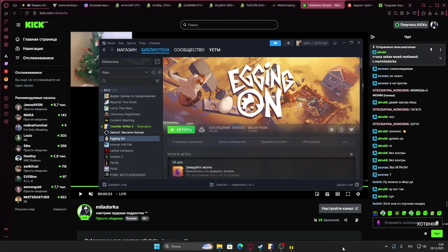This screenshot has width=448, height=252.
Task: Go back with browser back arrow
Action: pos(14,13)
